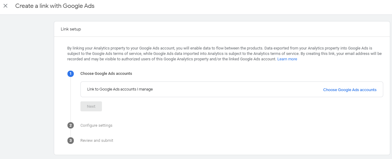Close the Create a link dialog
This screenshot has width=392, height=159.
(5, 6)
